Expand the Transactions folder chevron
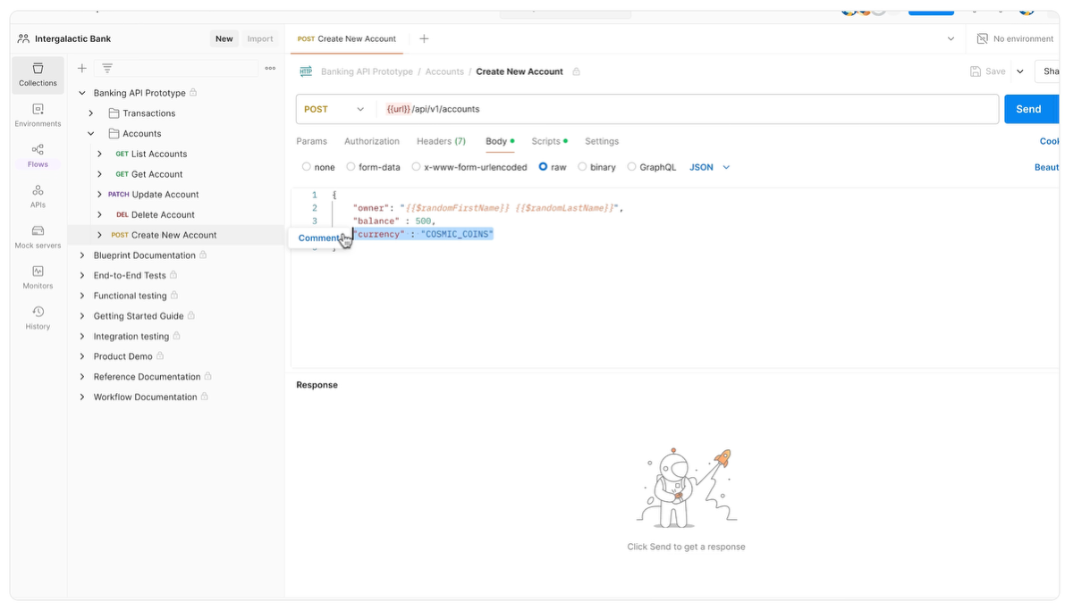This screenshot has width=1073, height=610. point(91,113)
